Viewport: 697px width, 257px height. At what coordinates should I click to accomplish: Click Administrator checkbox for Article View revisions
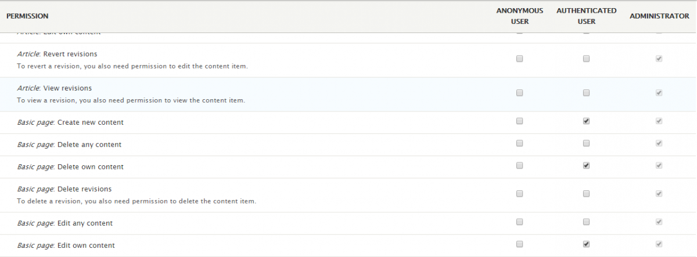pyautogui.click(x=659, y=93)
